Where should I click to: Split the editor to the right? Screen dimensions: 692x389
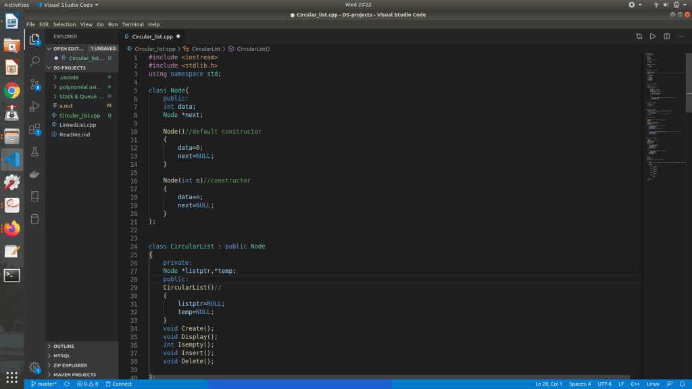tap(666, 36)
